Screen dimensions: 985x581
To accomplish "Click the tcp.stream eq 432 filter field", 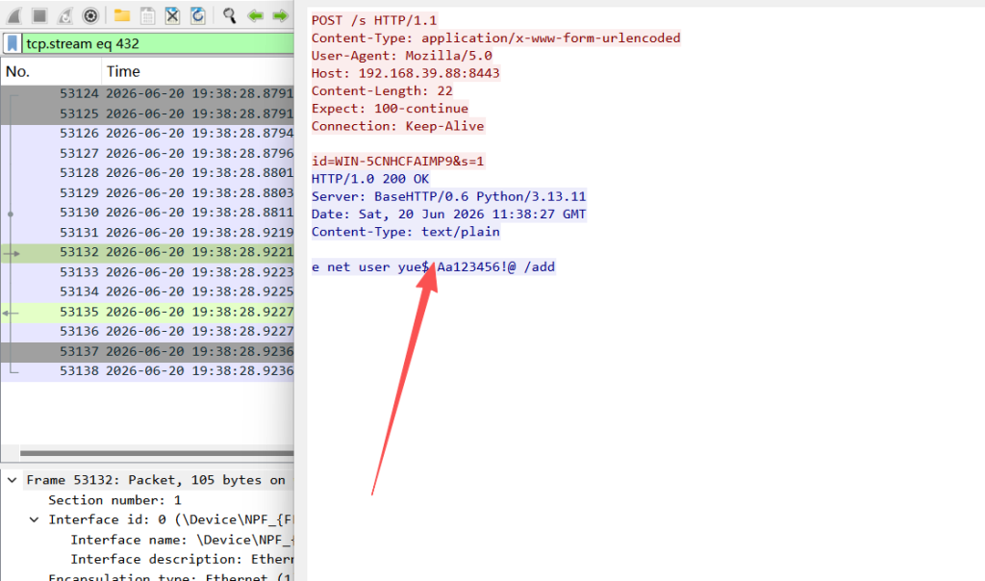I will pyautogui.click(x=158, y=44).
